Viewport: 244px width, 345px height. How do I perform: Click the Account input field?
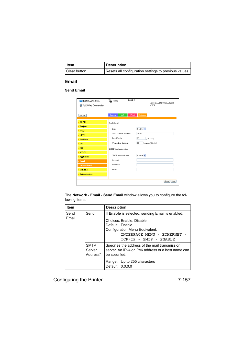tap(155, 160)
